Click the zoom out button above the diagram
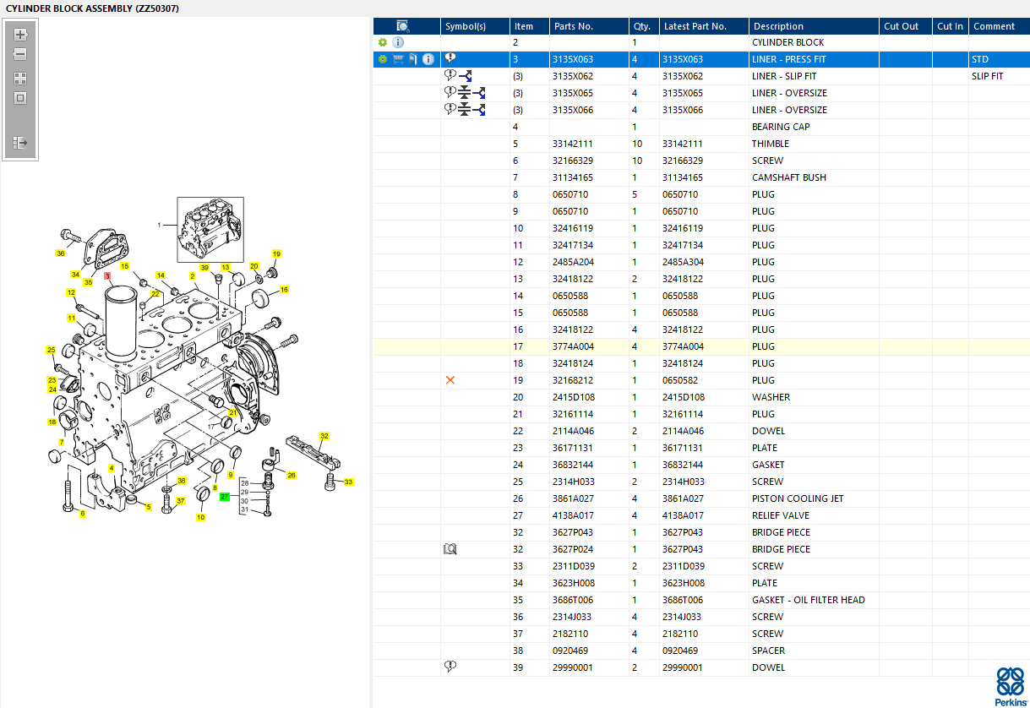The image size is (1030, 708). pos(20,55)
